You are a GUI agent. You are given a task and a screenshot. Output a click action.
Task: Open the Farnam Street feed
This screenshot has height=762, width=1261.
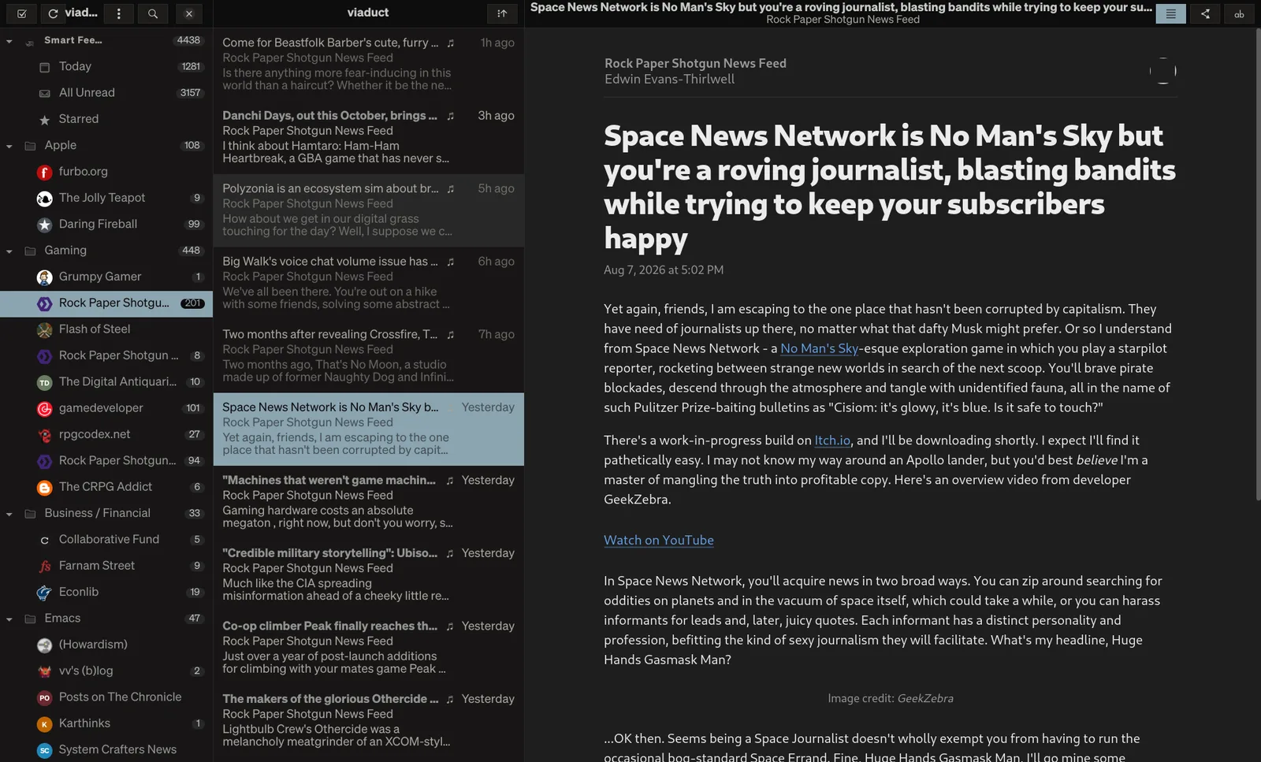pos(106,566)
